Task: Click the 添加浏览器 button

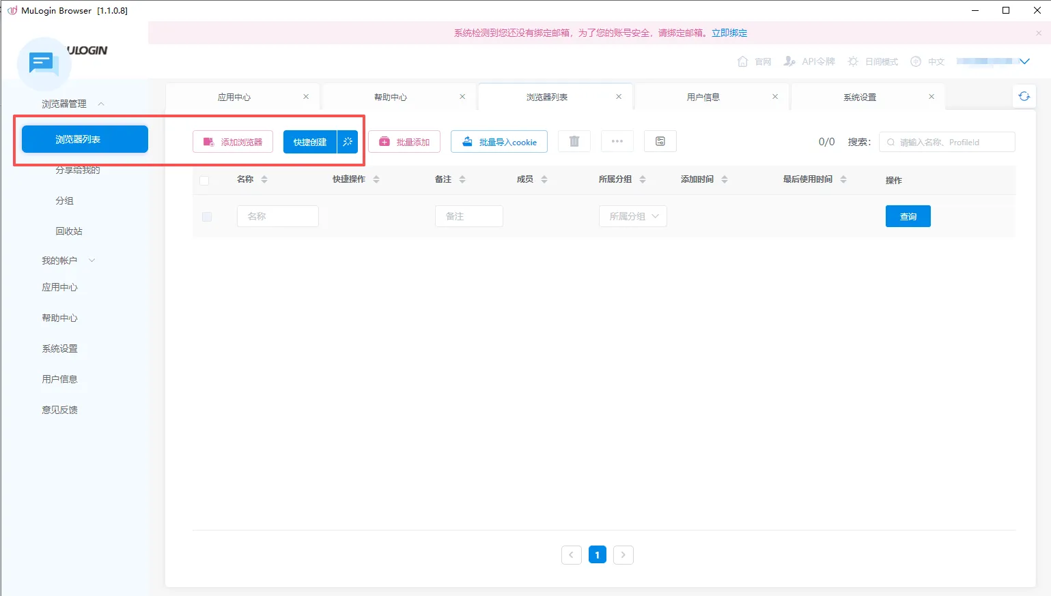Action: pos(233,142)
